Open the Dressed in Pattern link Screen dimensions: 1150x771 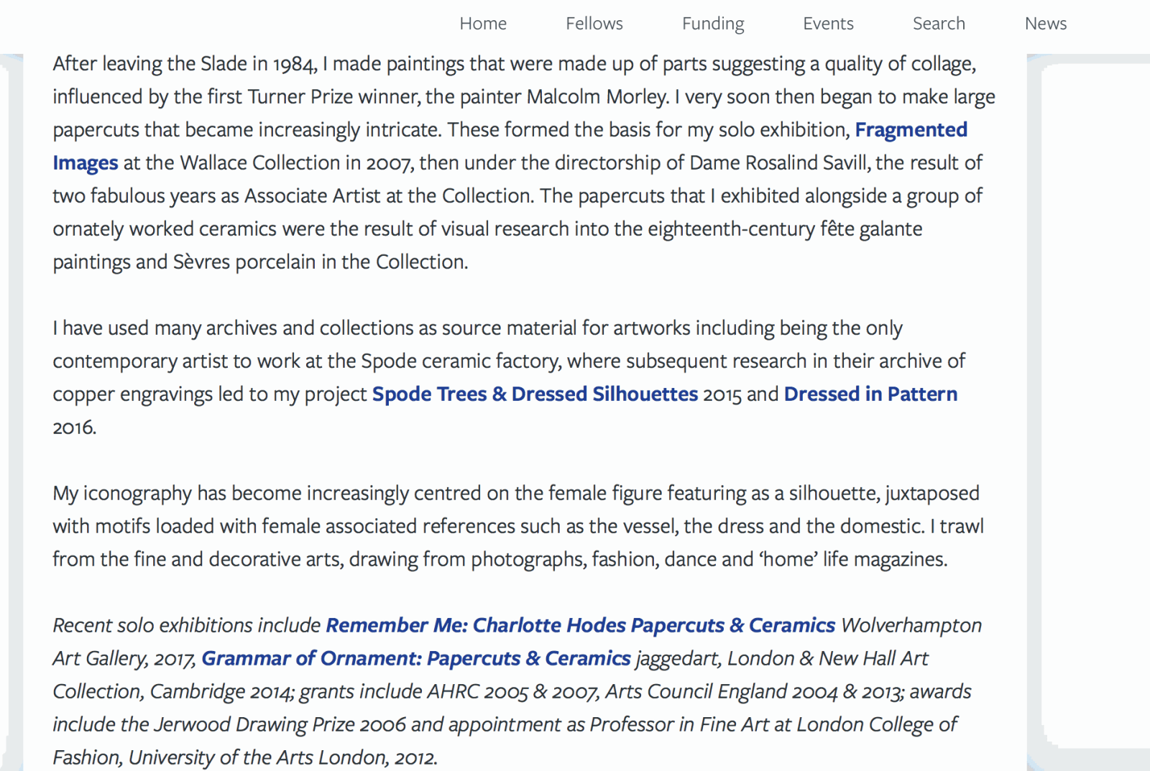click(x=870, y=394)
